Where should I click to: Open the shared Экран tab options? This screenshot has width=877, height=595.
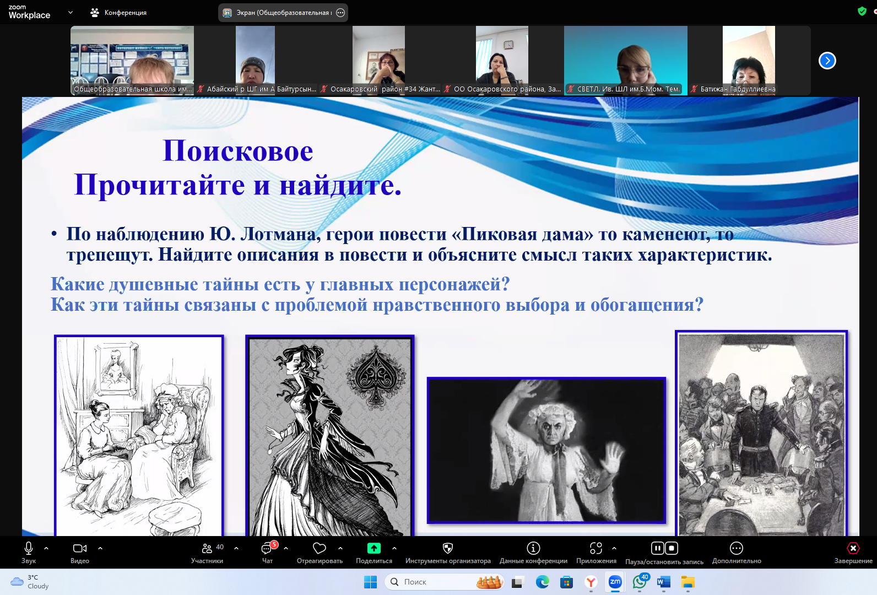[x=340, y=13]
